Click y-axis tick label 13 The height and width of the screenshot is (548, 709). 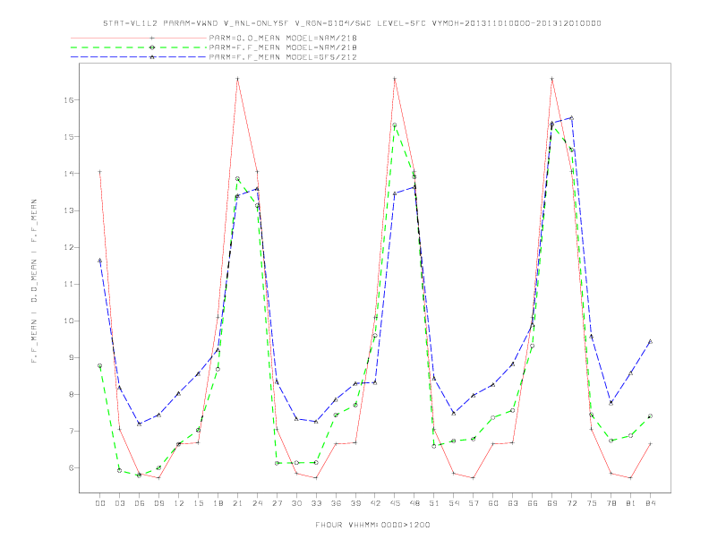(x=69, y=210)
